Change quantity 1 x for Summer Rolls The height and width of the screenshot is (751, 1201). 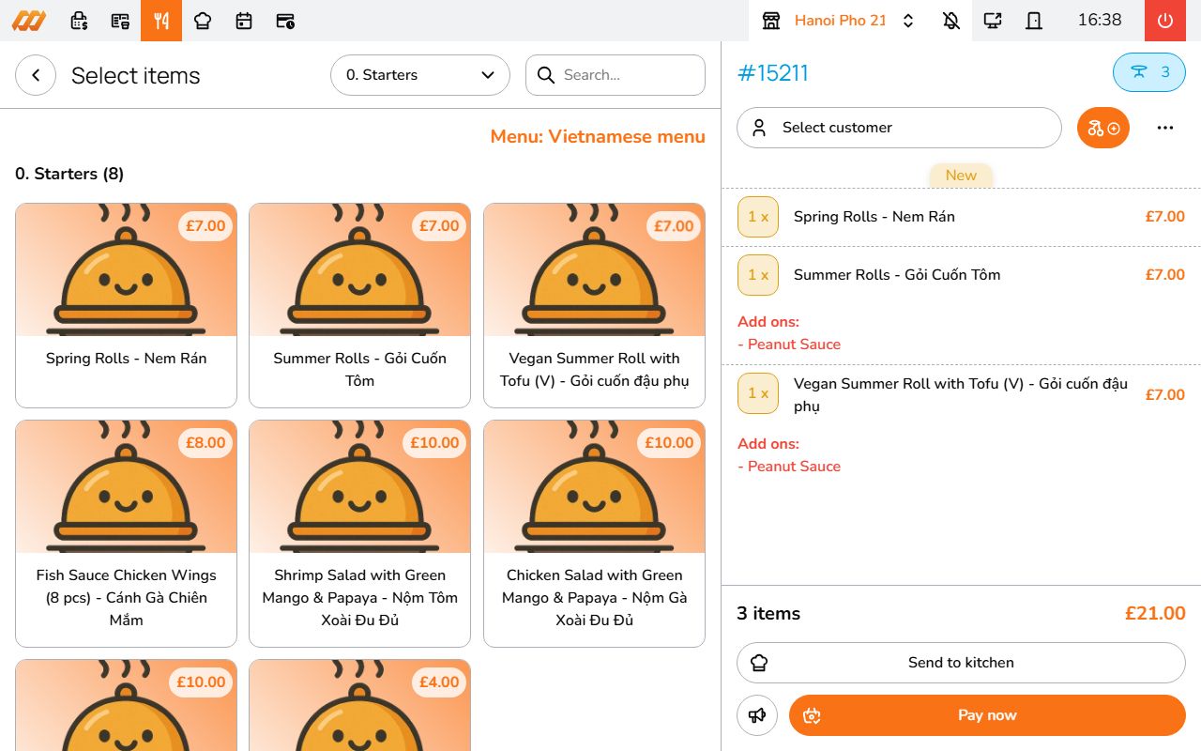758,275
